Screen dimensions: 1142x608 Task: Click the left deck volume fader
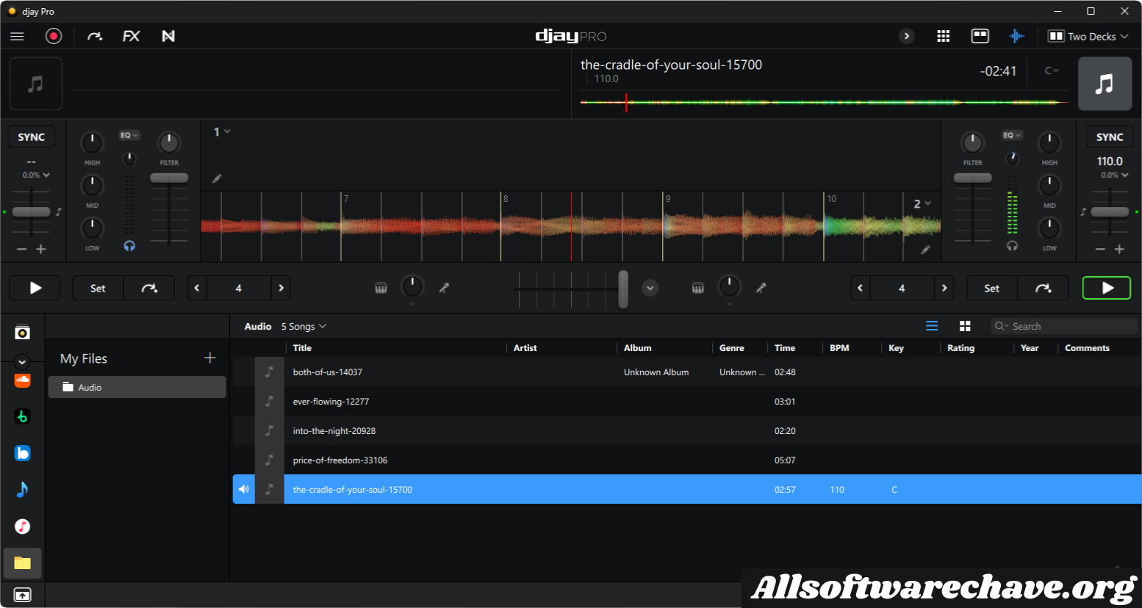(x=170, y=178)
